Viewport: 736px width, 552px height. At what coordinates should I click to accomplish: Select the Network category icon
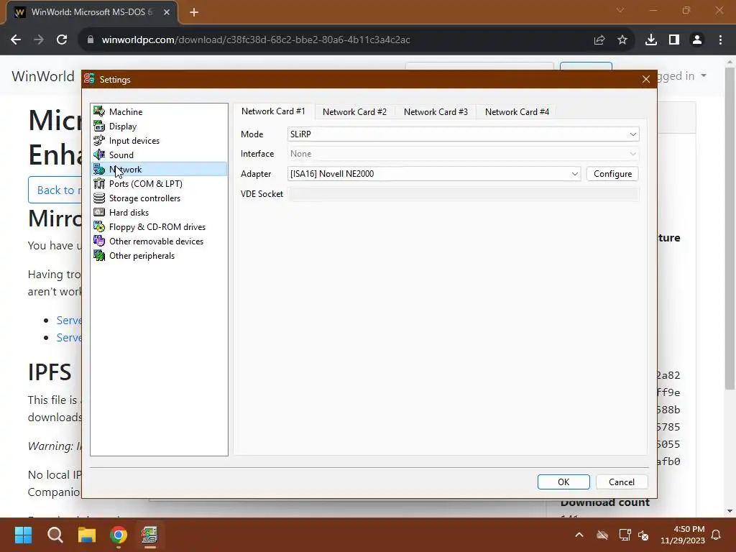[x=99, y=169]
